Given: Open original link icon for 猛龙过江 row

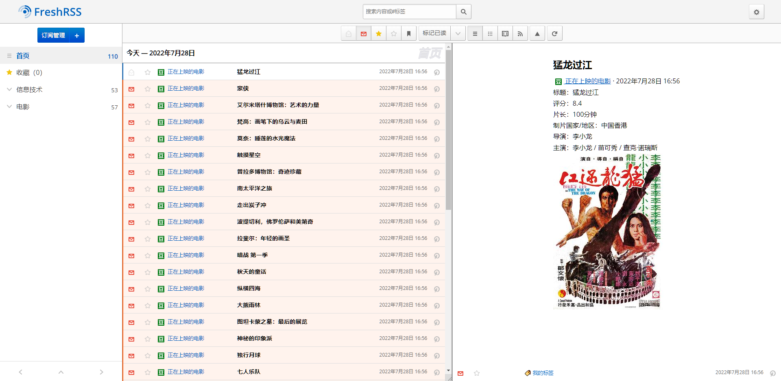Looking at the screenshot, I should (437, 72).
